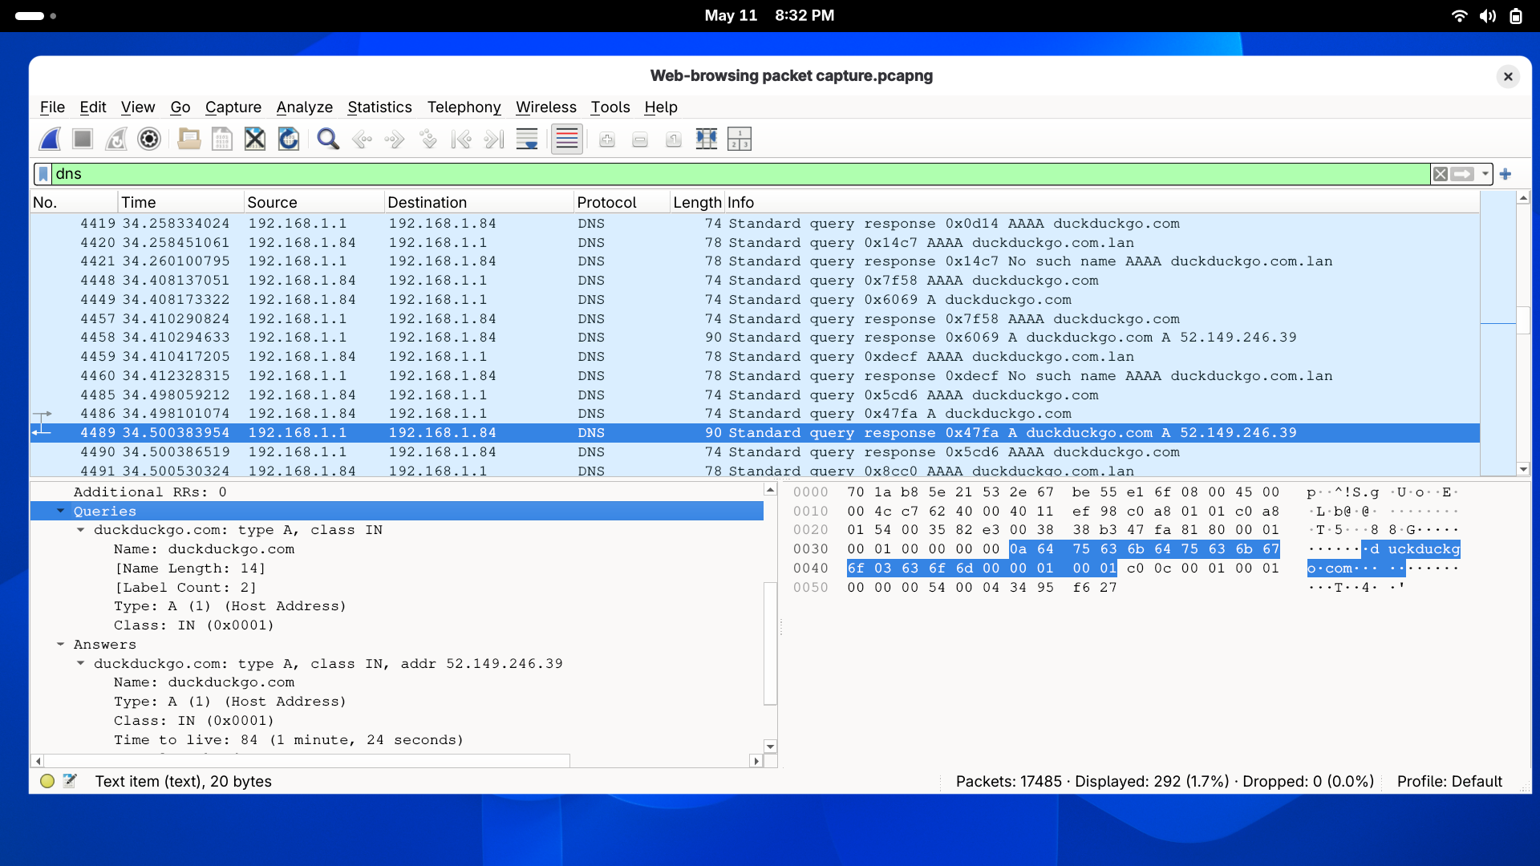Viewport: 1540px width, 866px height.
Task: Clear the dns display filter
Action: click(1441, 174)
